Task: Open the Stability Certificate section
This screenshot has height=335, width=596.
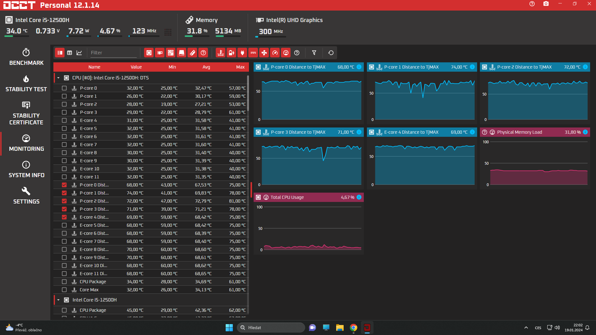Action: 26,113
